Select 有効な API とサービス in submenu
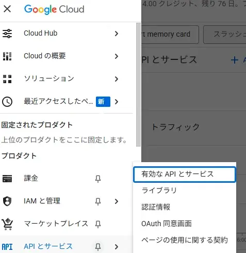The width and height of the screenshot is (246, 253). (x=184, y=174)
